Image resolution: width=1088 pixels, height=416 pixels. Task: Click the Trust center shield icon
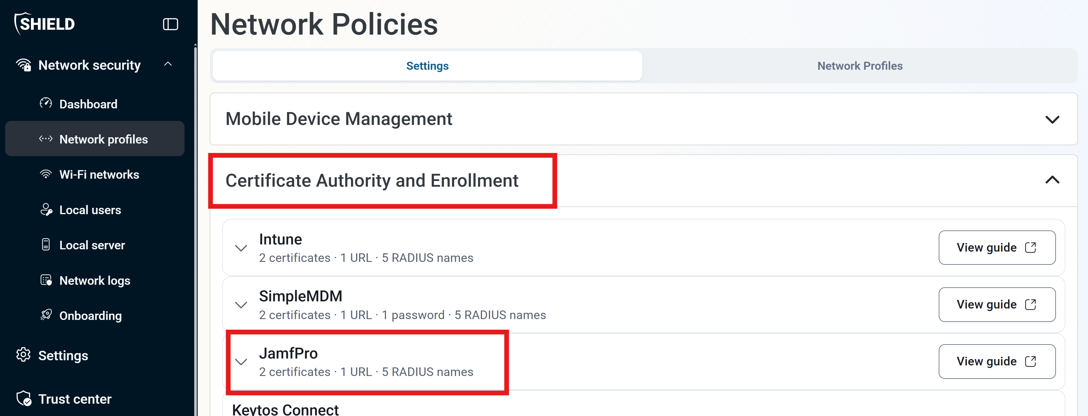[x=24, y=398]
